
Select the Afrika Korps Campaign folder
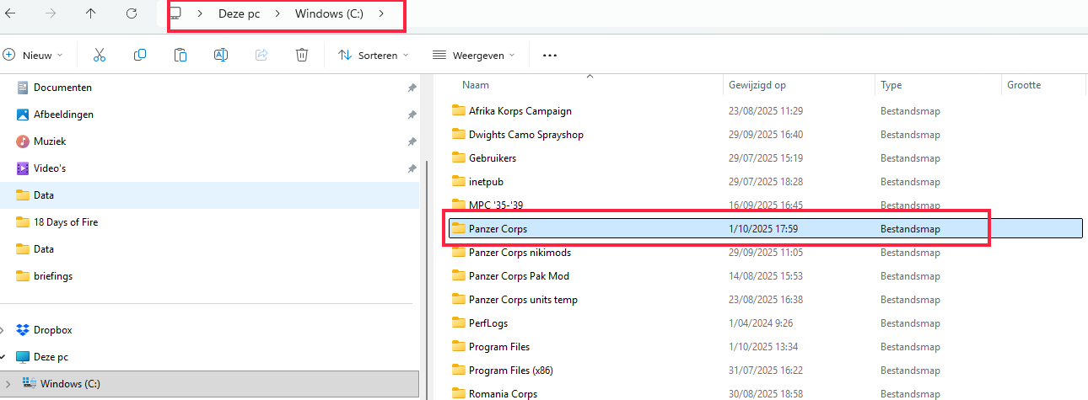[520, 111]
